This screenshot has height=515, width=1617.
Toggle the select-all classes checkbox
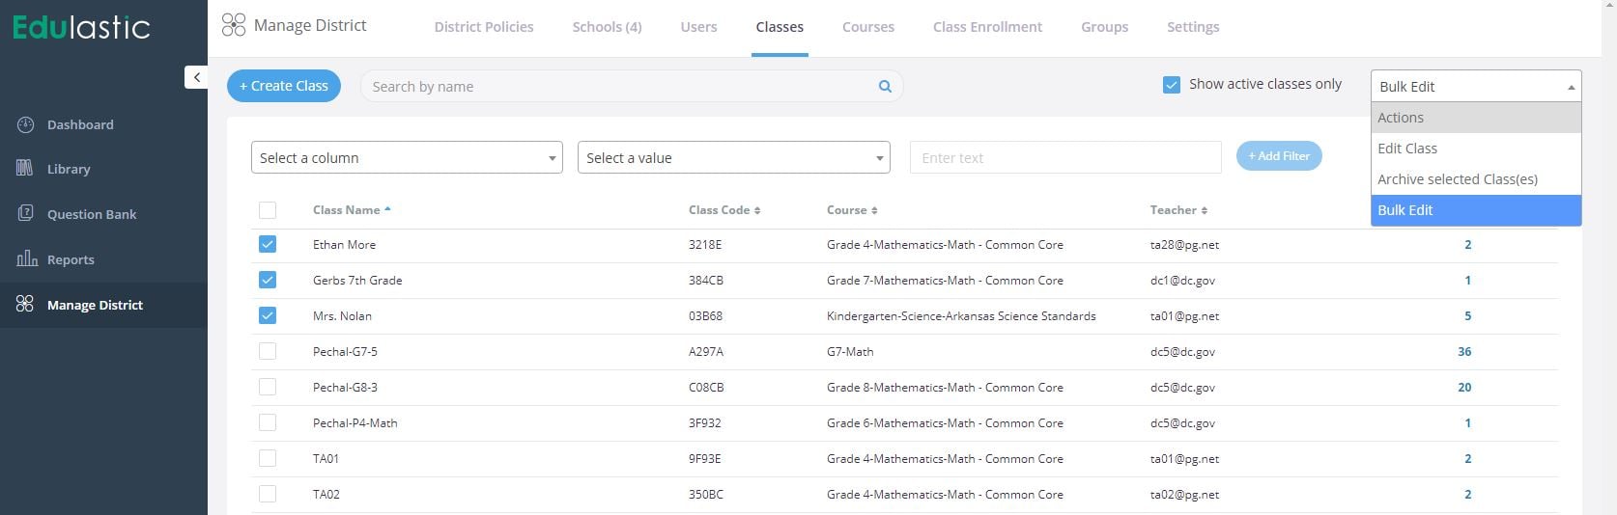(268, 209)
